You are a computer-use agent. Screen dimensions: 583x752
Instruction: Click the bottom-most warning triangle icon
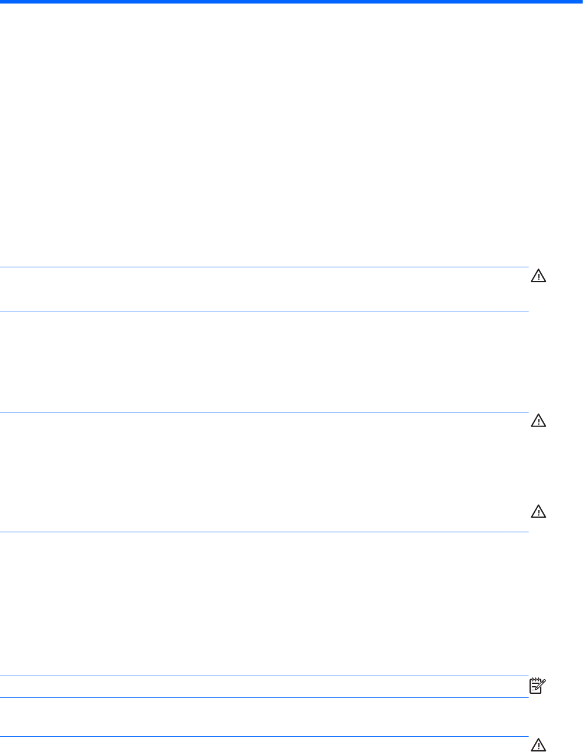(538, 744)
